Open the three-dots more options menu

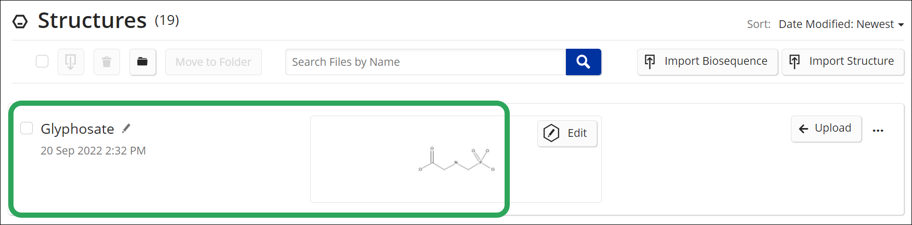pos(878,131)
